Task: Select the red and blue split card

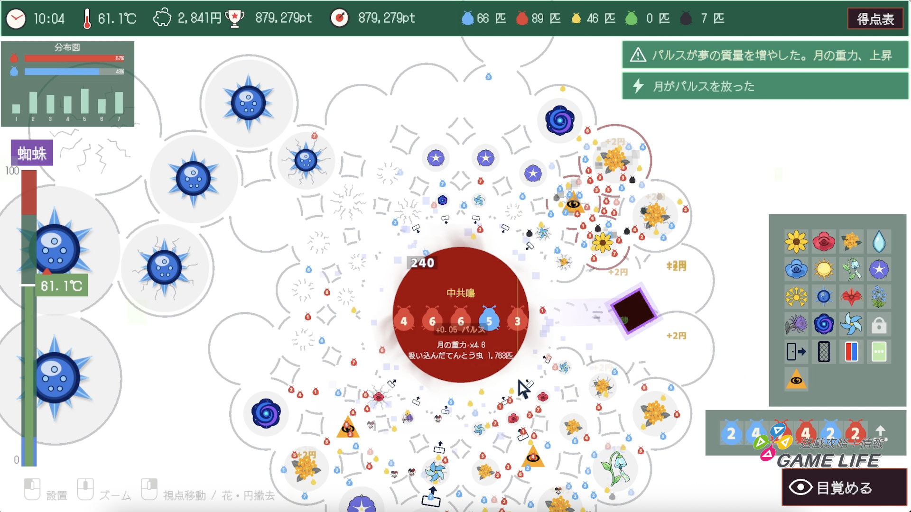Action: tap(851, 352)
